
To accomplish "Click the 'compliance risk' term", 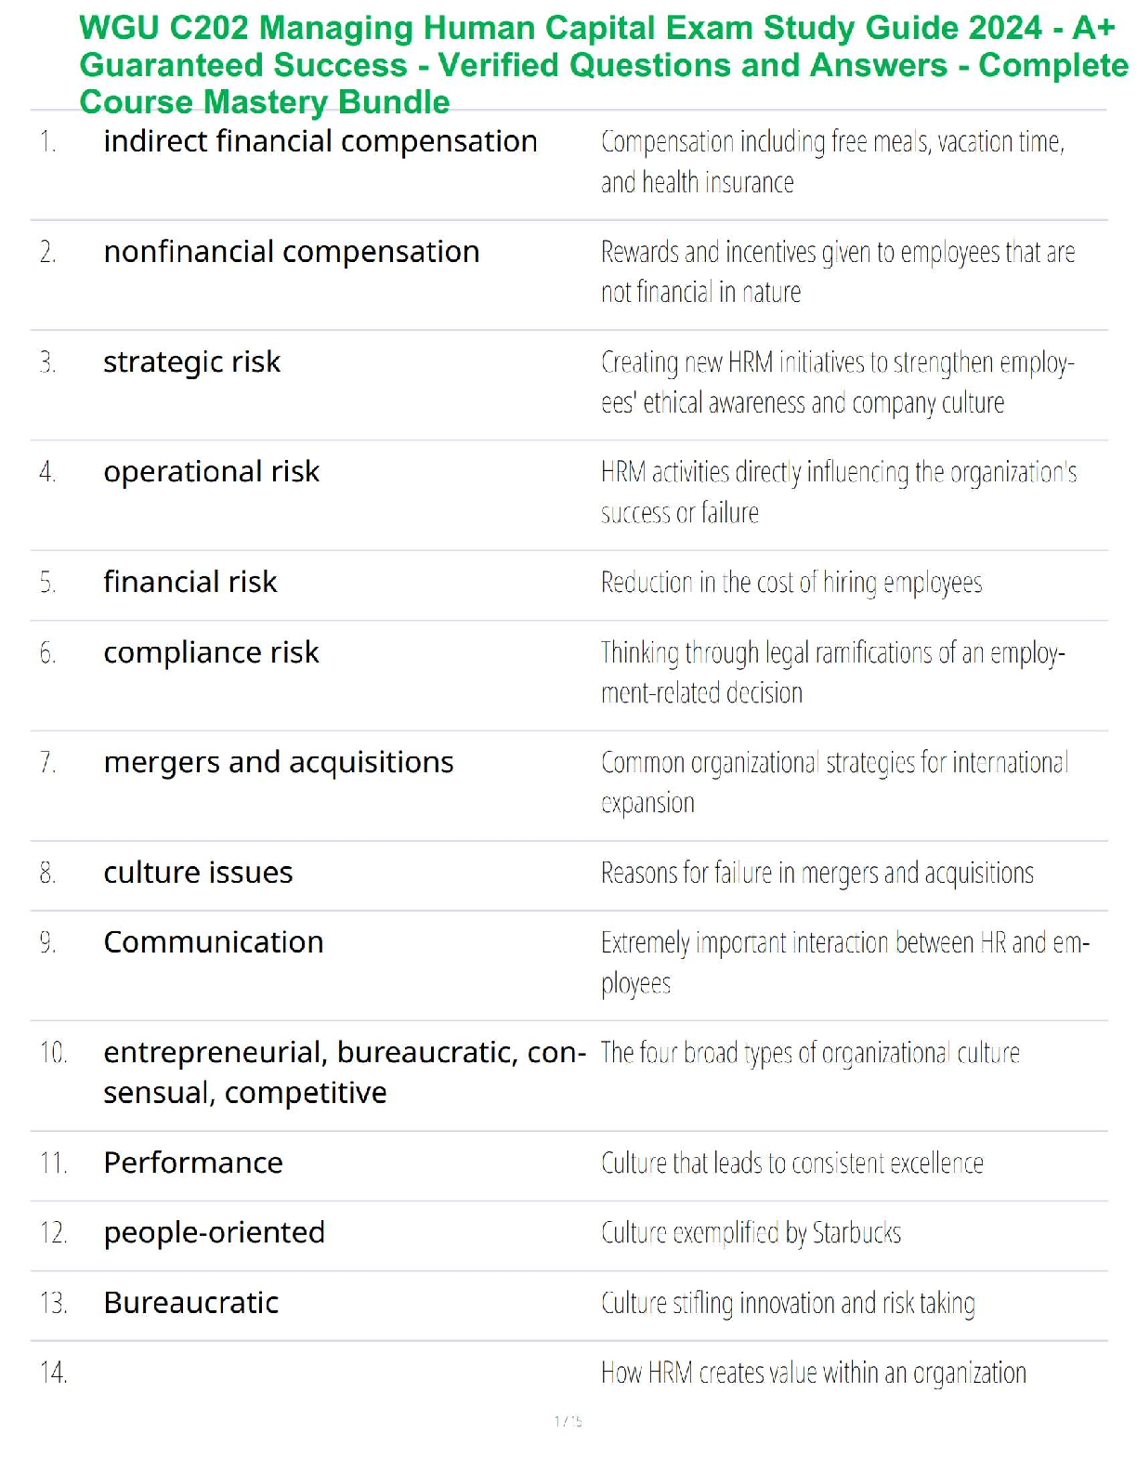I will (x=211, y=652).
